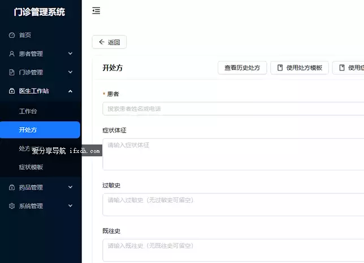This screenshot has height=263, width=364.
Task: Open the 工作台 menu item
Action: pyautogui.click(x=41, y=111)
